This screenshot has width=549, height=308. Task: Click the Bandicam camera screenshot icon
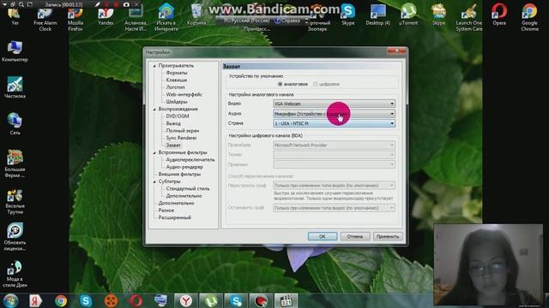(126, 4)
